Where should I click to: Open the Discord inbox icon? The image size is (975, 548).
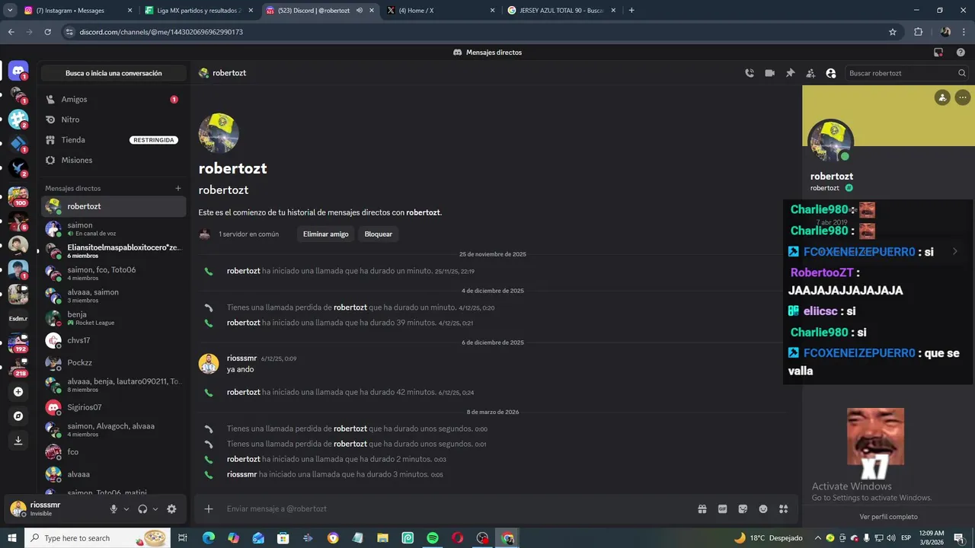click(x=938, y=53)
